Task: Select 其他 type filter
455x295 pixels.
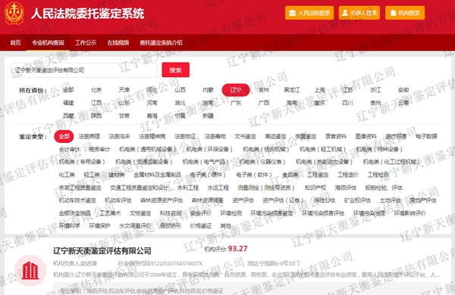Action: tap(225, 226)
